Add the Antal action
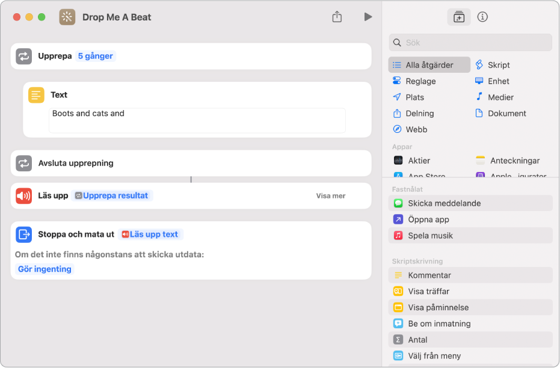Viewport: 560px width, 368px height. 470,340
